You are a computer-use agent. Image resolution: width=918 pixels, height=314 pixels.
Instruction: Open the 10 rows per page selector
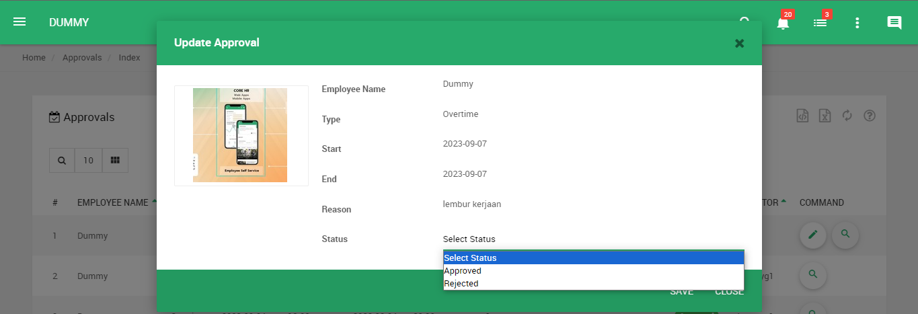point(88,161)
